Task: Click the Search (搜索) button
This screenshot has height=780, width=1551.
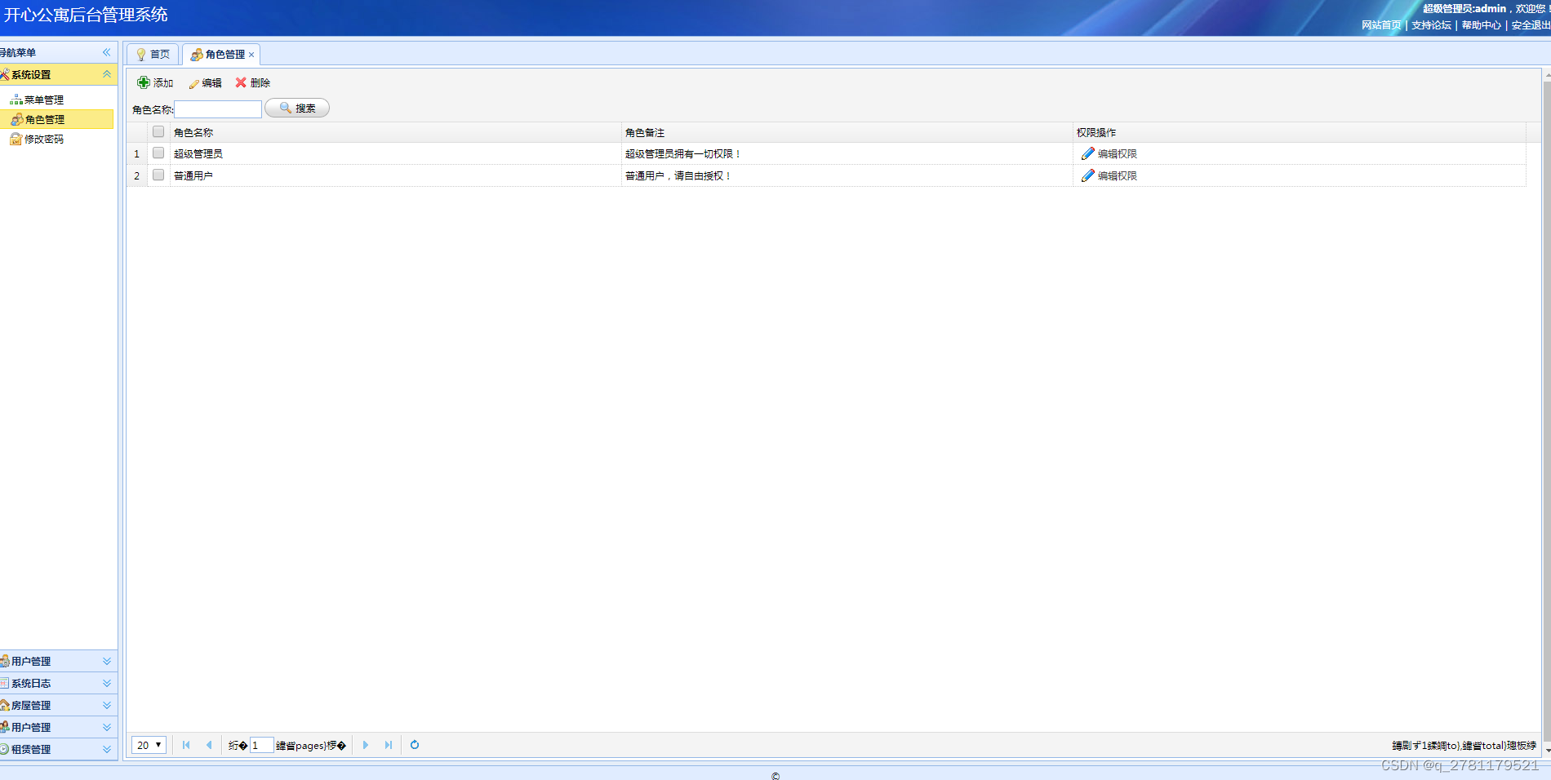Action: tap(297, 108)
